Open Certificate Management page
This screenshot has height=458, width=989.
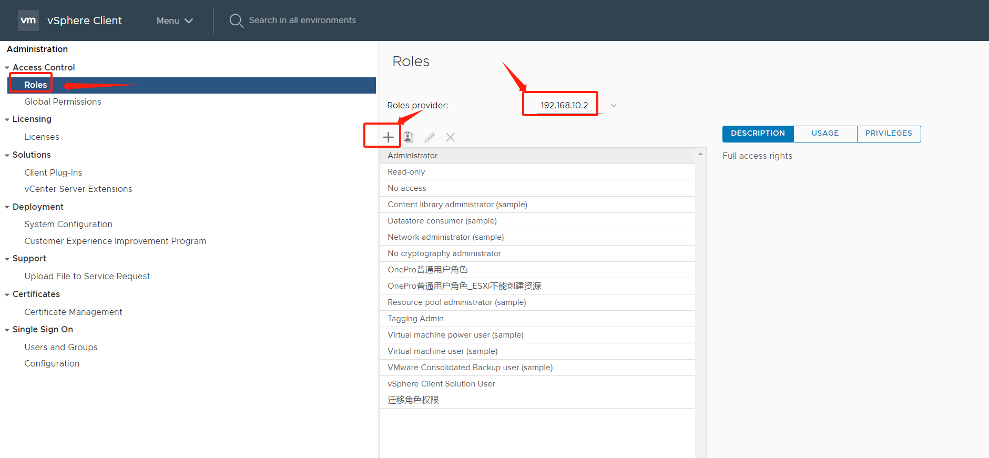pos(73,312)
